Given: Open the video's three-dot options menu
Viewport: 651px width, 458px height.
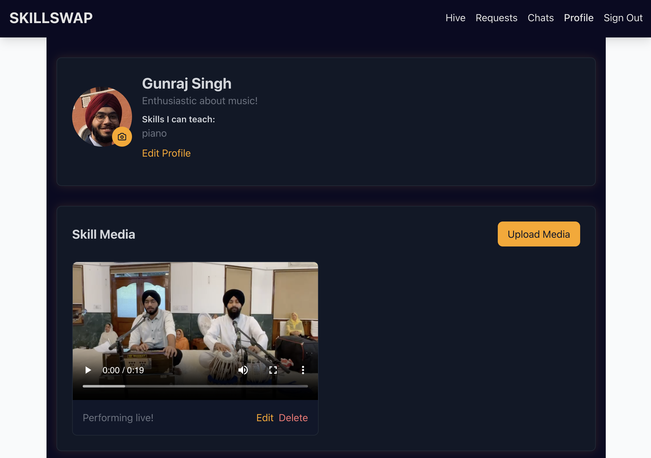Looking at the screenshot, I should 303,370.
